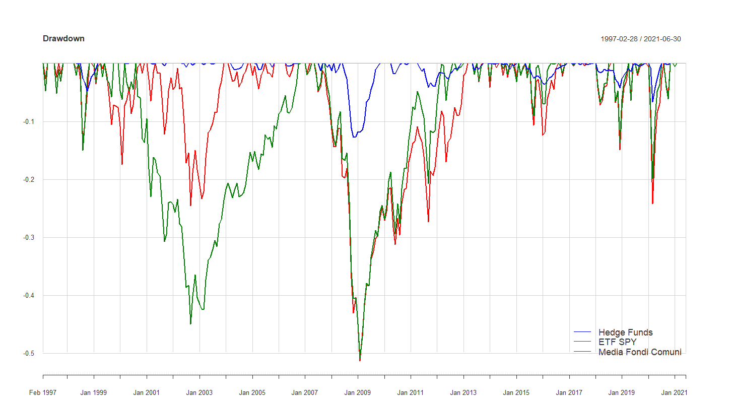Click the Jan 2015 x-axis label
This screenshot has height=401, width=729.
[516, 392]
